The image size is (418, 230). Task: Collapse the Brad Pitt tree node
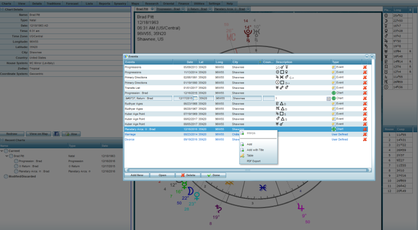click(x=7, y=156)
